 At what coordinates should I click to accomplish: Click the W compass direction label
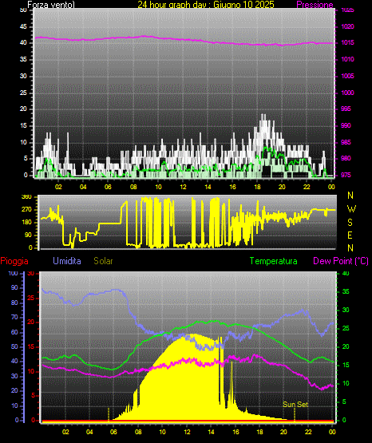[x=351, y=209]
